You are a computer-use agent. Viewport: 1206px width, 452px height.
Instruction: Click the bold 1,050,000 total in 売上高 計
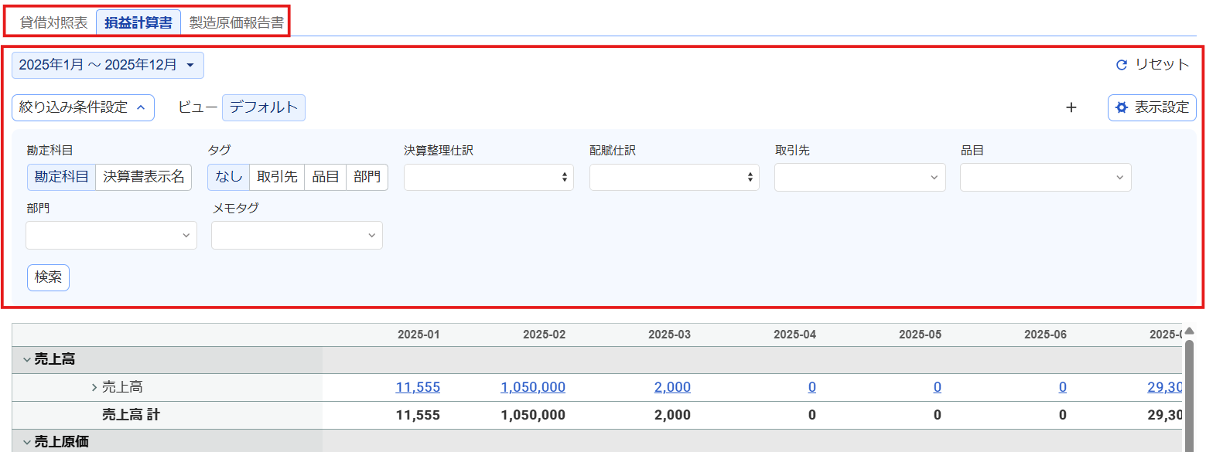pos(533,415)
